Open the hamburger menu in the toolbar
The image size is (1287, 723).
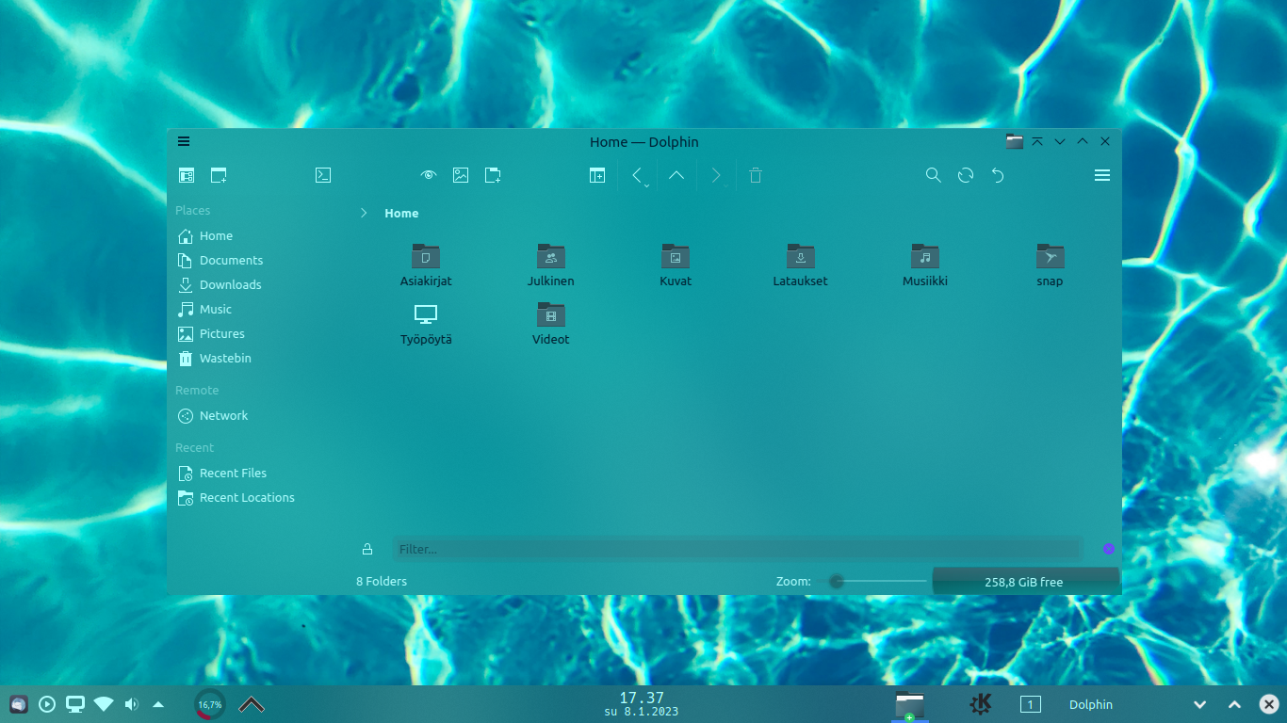point(1102,175)
